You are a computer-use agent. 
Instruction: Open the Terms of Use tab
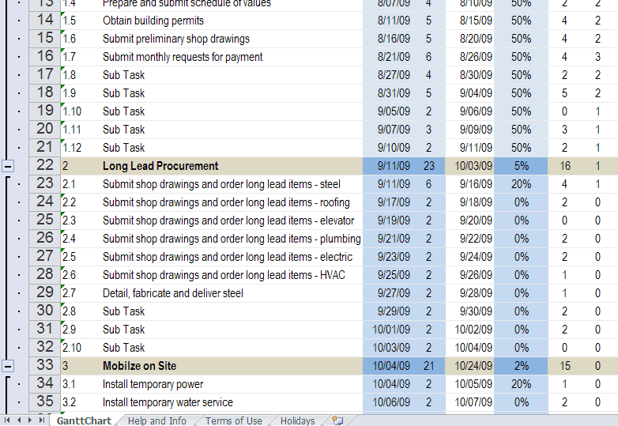(x=233, y=420)
